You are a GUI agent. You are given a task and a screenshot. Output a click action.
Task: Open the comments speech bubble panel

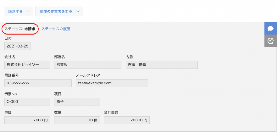tap(271, 28)
